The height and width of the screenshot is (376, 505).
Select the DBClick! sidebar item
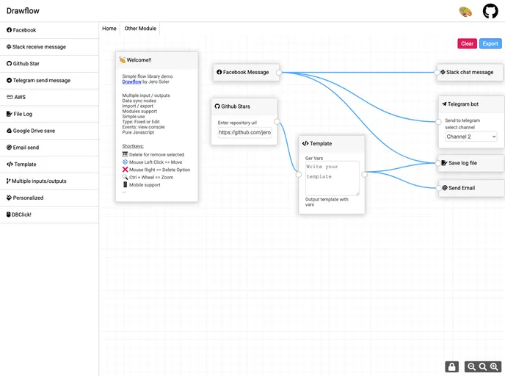point(49,214)
